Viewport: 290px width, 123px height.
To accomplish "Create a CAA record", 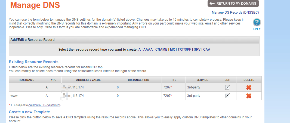I will (206, 50).
